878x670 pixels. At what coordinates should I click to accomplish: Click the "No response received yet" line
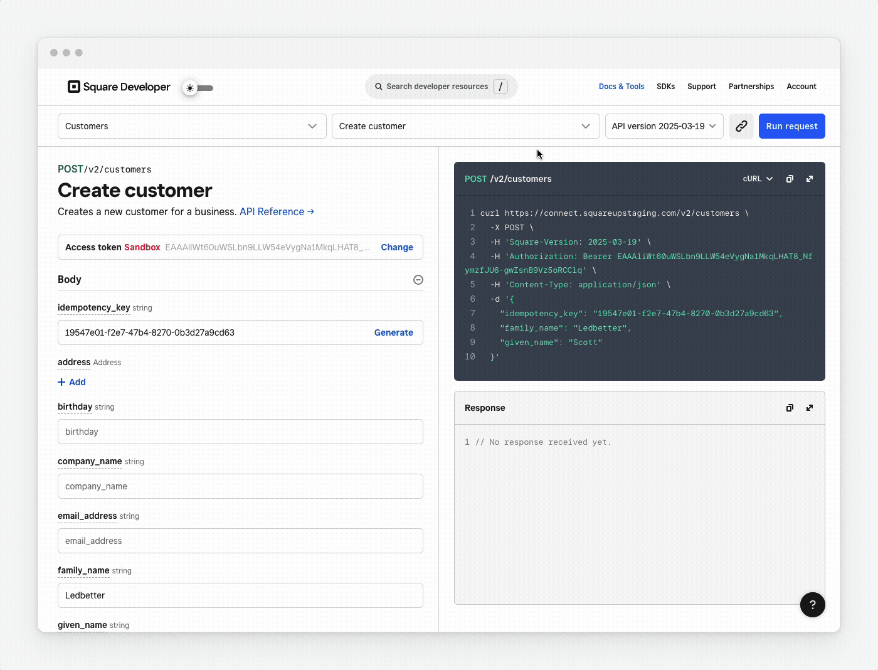pyautogui.click(x=543, y=442)
